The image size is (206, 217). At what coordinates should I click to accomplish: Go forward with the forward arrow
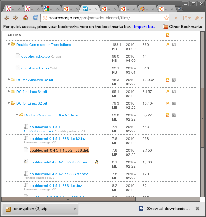click(x=15, y=18)
